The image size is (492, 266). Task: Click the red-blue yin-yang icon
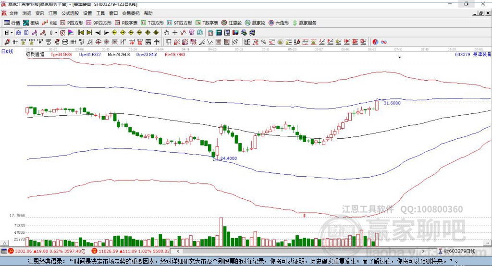[x=375, y=42]
